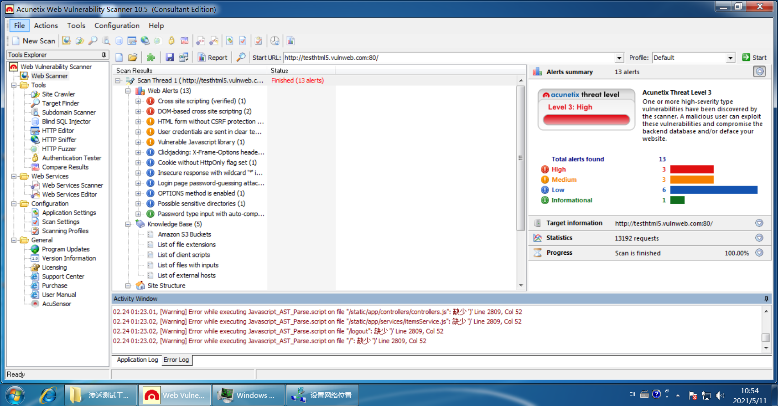Open the Configuration menu

pos(117,26)
